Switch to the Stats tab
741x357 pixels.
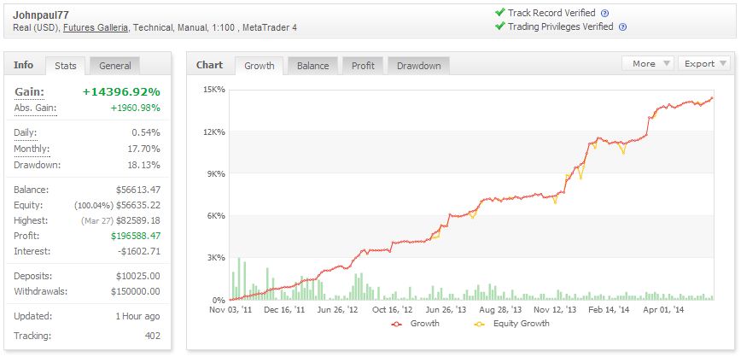(66, 66)
